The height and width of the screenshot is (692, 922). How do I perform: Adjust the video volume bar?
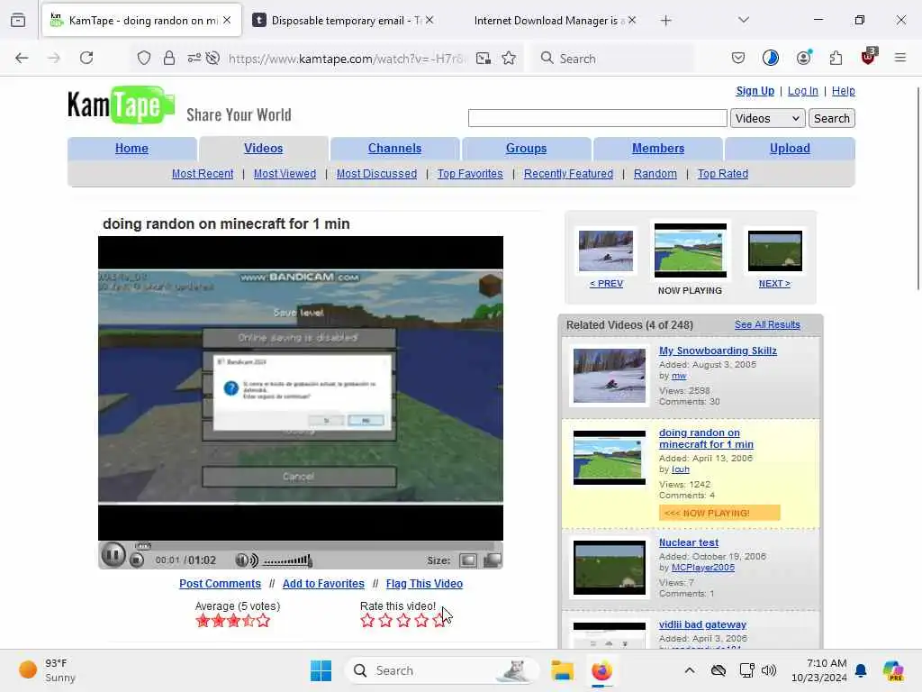tap(287, 560)
